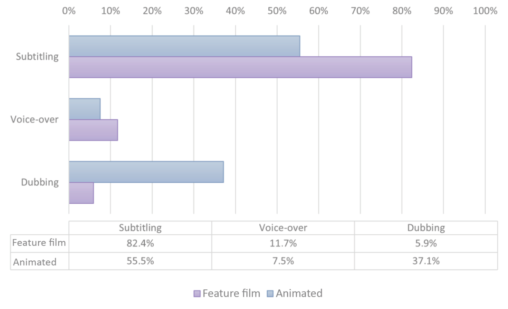
Task: Click the 50% axis tick label
Action: (277, 11)
